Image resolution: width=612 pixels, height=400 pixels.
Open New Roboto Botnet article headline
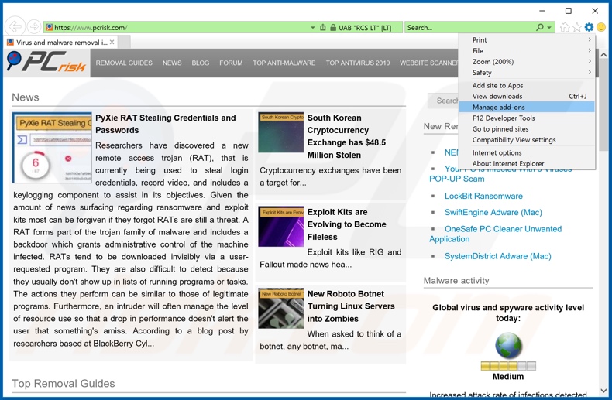(x=350, y=306)
